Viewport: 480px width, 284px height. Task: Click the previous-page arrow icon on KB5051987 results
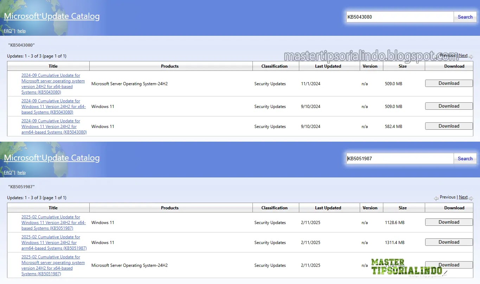[x=436, y=198]
